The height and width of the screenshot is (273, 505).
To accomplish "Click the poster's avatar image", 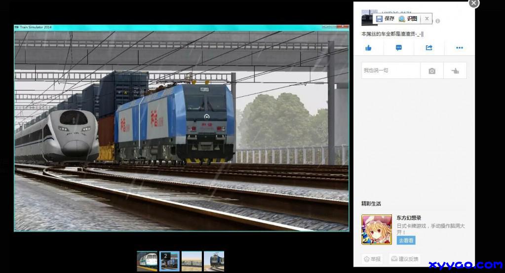I will pos(368,17).
